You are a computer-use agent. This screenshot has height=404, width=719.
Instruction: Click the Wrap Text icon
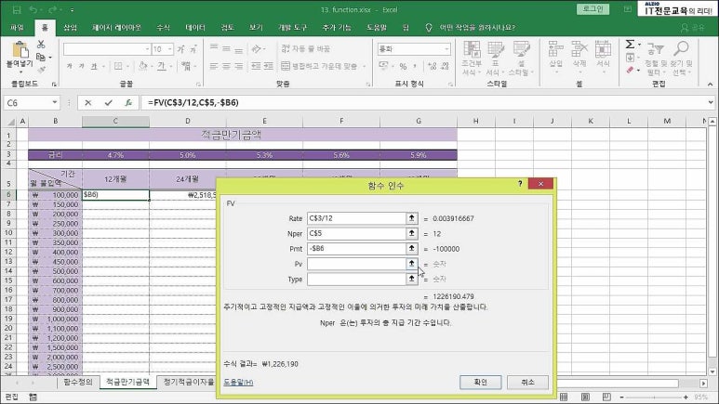point(306,48)
